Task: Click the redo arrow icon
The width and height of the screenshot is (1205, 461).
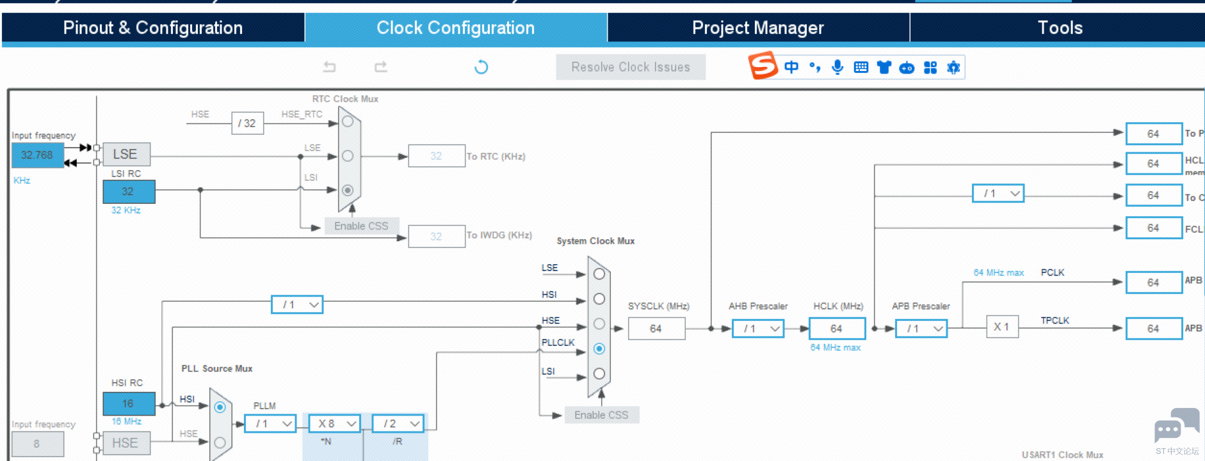Action: [381, 66]
